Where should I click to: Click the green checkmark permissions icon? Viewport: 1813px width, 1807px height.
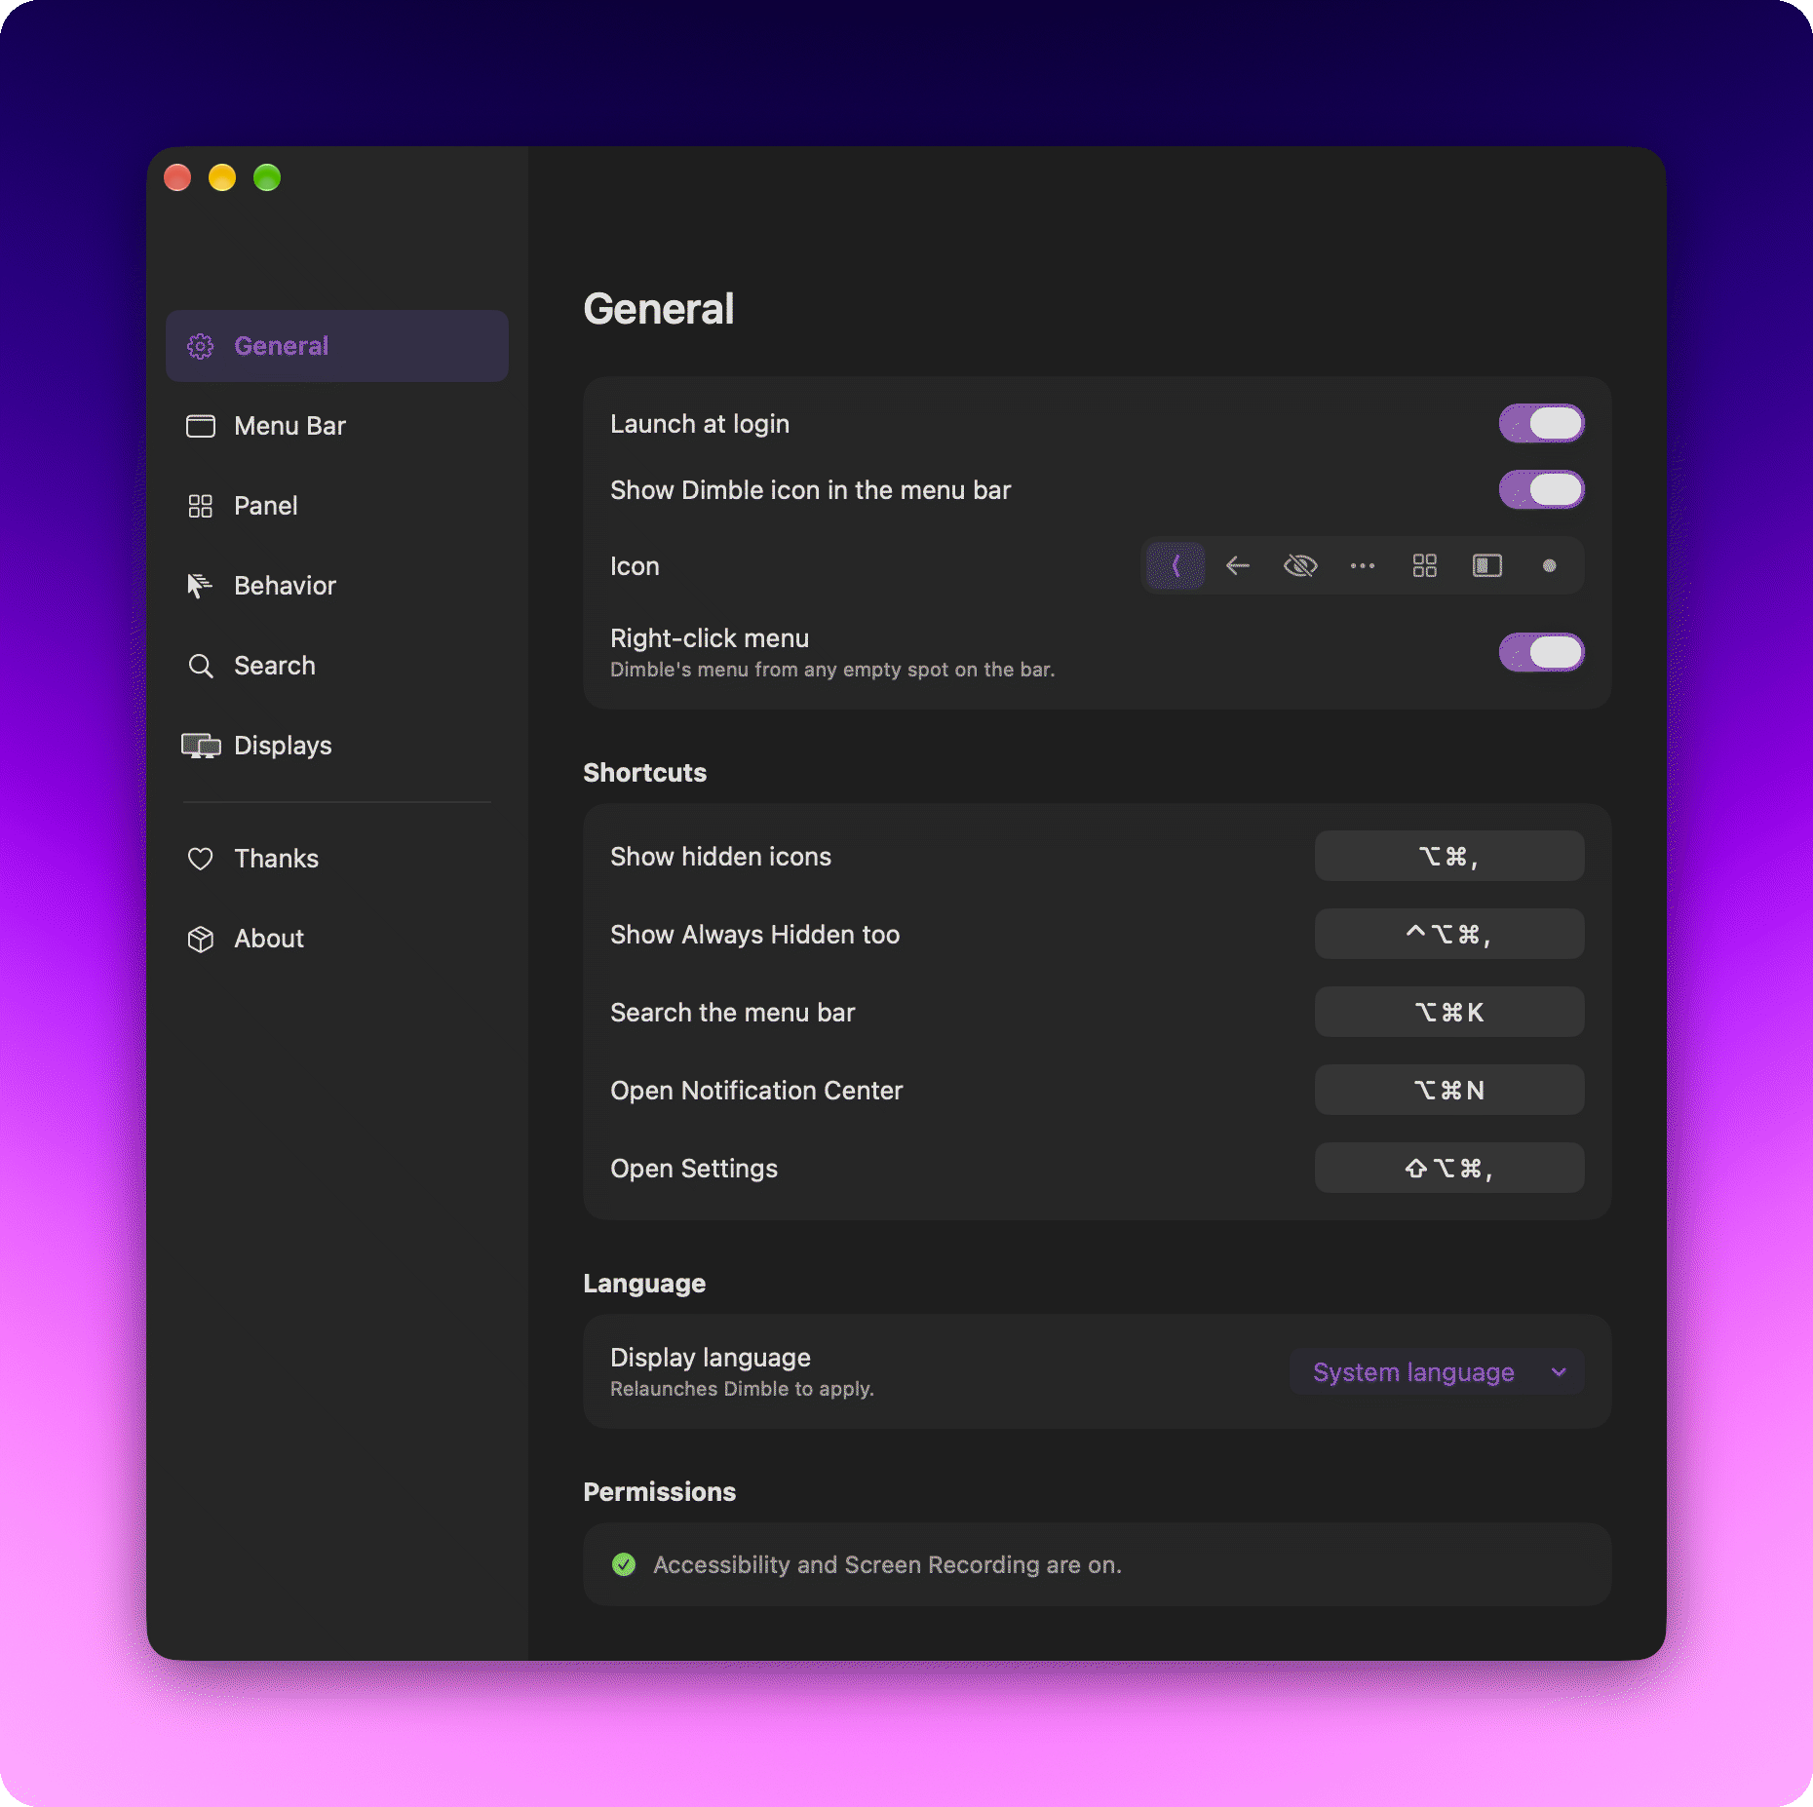coord(624,1564)
